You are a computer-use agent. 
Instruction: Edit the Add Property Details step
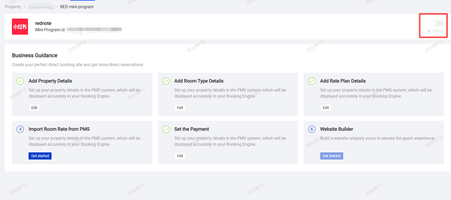[34, 108]
